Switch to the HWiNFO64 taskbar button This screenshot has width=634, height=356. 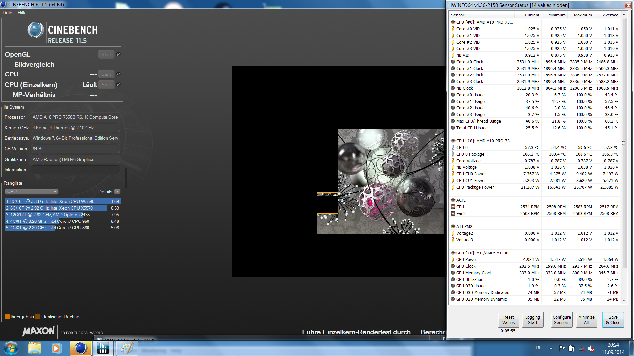(x=103, y=348)
